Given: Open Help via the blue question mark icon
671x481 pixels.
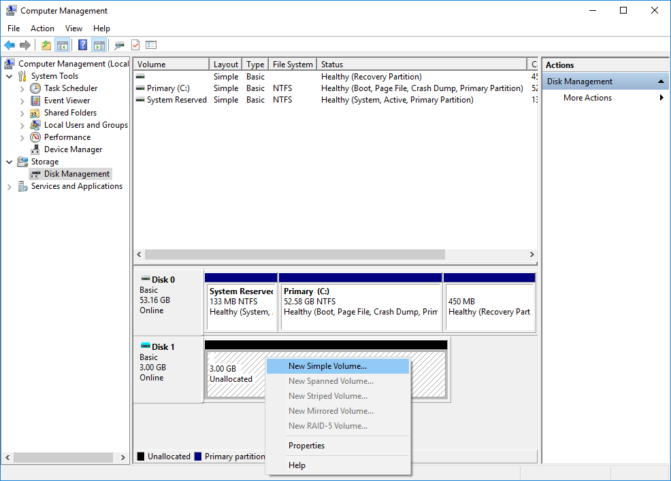Looking at the screenshot, I should 81,45.
